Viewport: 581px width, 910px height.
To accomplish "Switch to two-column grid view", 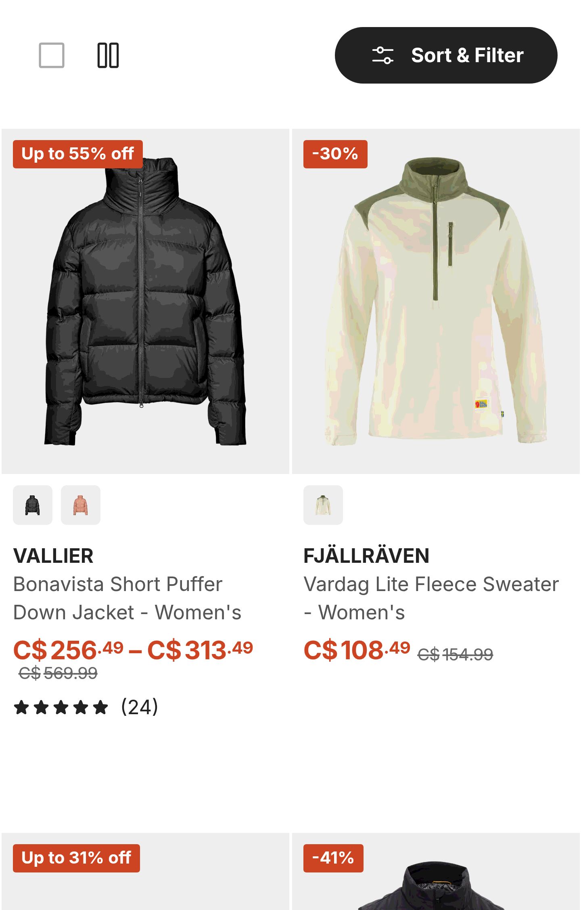I will [108, 55].
